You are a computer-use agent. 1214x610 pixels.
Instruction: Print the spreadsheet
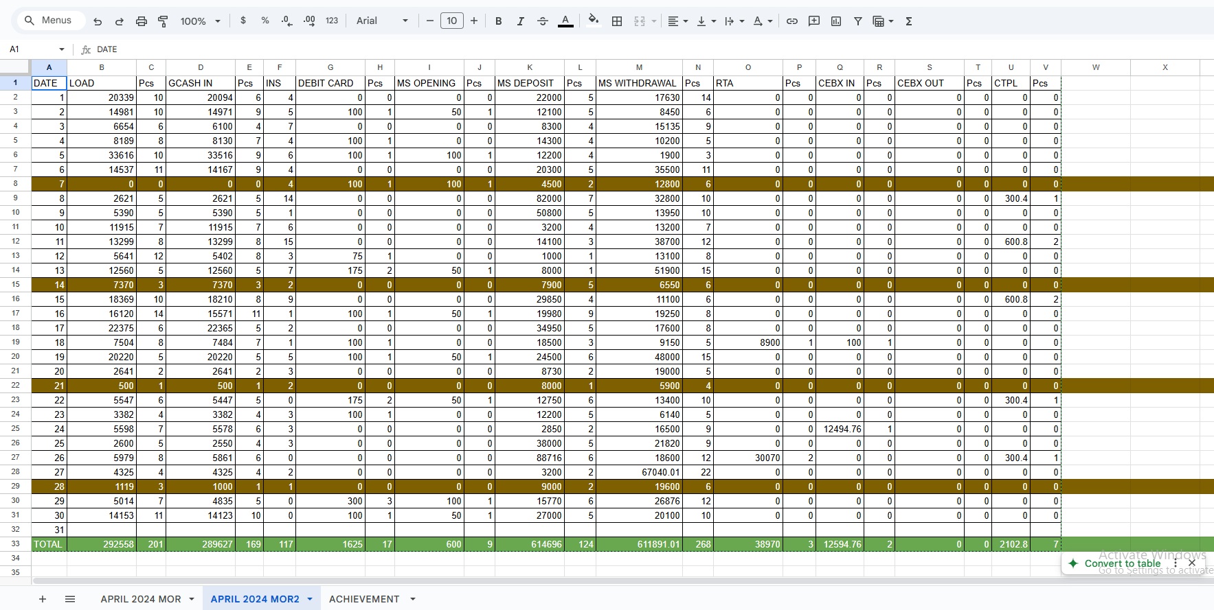click(142, 21)
